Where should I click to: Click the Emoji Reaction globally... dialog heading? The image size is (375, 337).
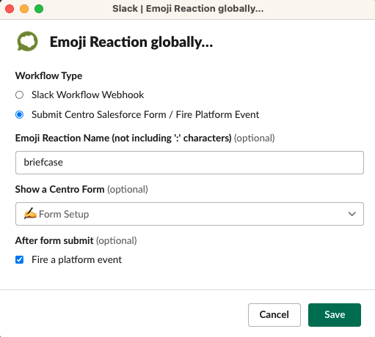131,42
